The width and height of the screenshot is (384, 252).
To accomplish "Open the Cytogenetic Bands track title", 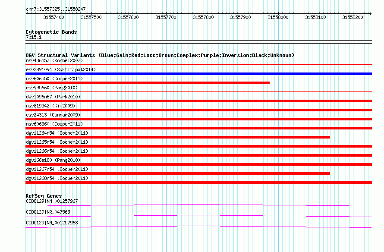I will [x=51, y=32].
